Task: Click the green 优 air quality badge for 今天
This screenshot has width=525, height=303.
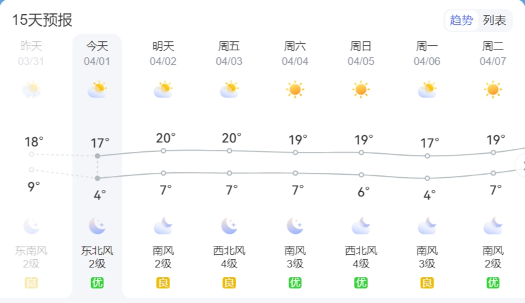Action: [97, 283]
